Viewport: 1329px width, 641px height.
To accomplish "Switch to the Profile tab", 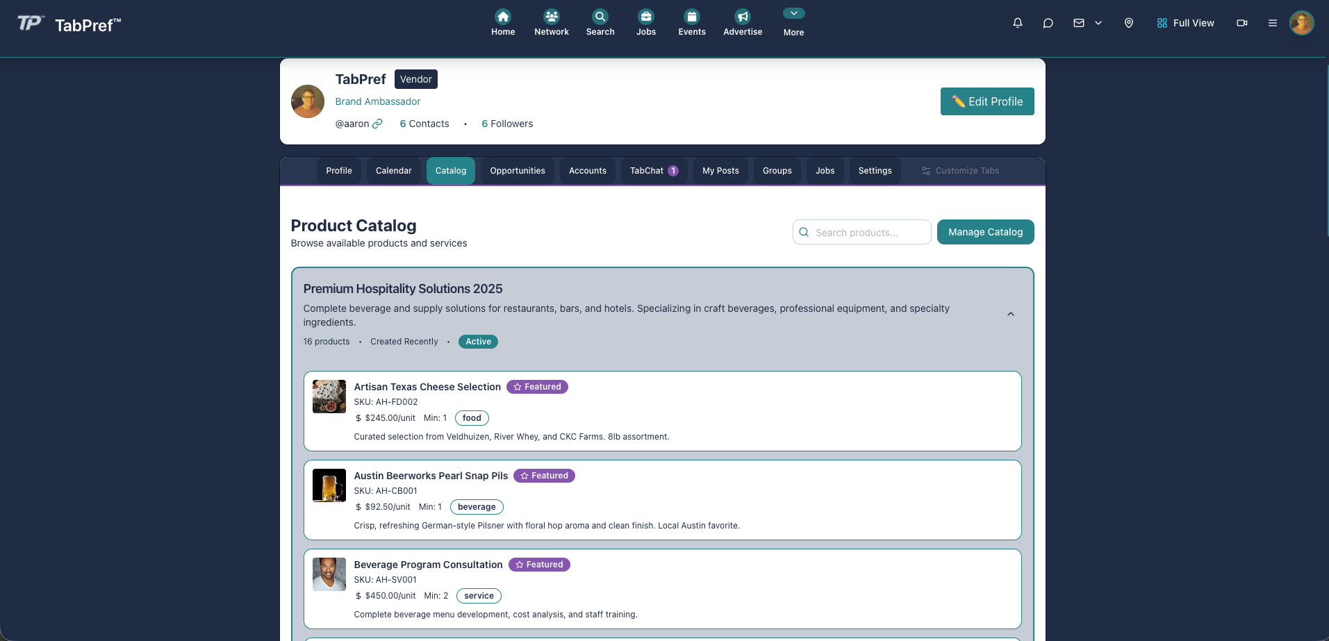I will [x=339, y=171].
